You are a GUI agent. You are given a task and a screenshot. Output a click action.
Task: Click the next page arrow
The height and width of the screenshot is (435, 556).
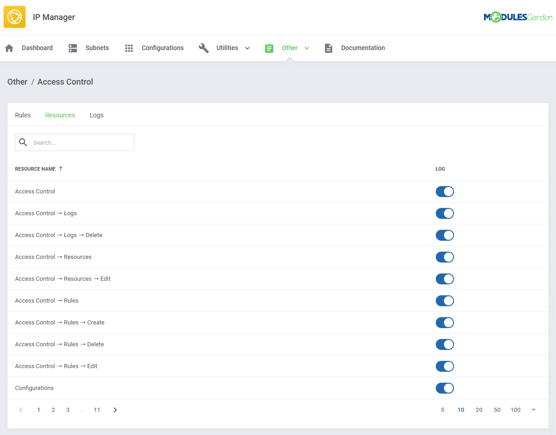(115, 410)
